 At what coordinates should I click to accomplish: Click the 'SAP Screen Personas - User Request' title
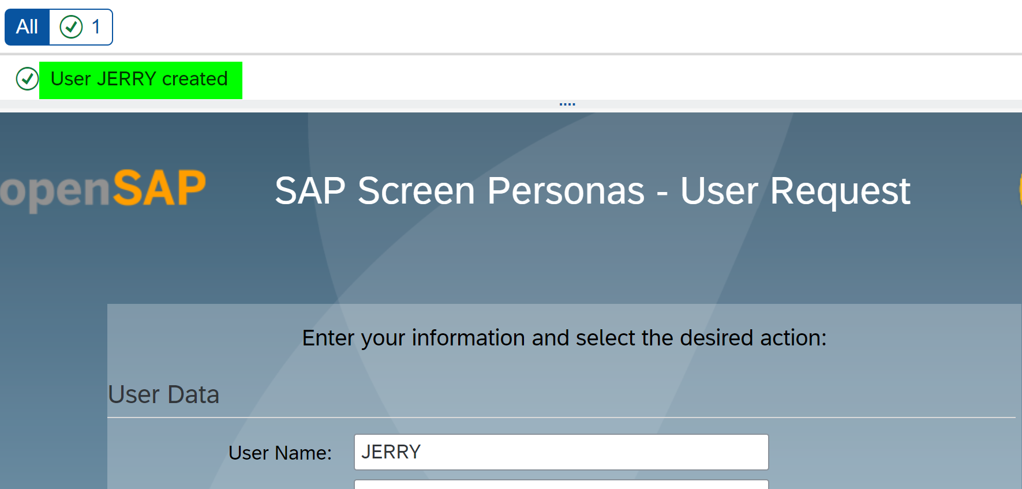click(593, 191)
